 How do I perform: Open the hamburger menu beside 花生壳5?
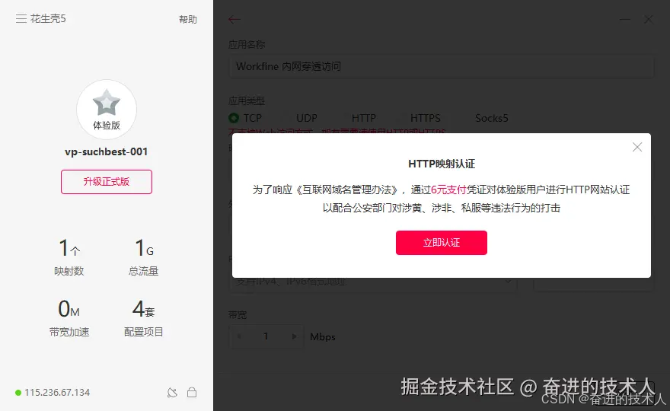pos(21,19)
